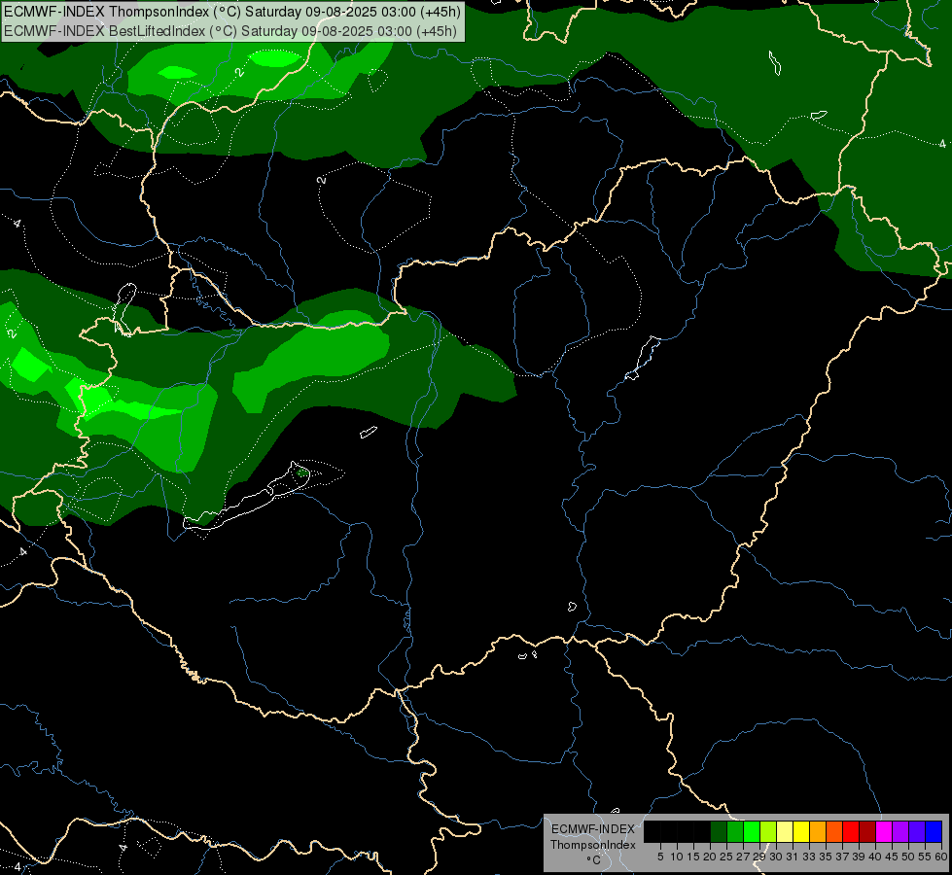Click the legend scale value 25
Viewport: 952px width, 875px height.
coord(726,857)
